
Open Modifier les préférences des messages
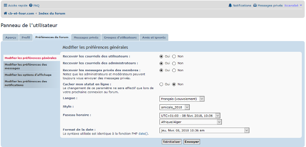(x=32, y=66)
